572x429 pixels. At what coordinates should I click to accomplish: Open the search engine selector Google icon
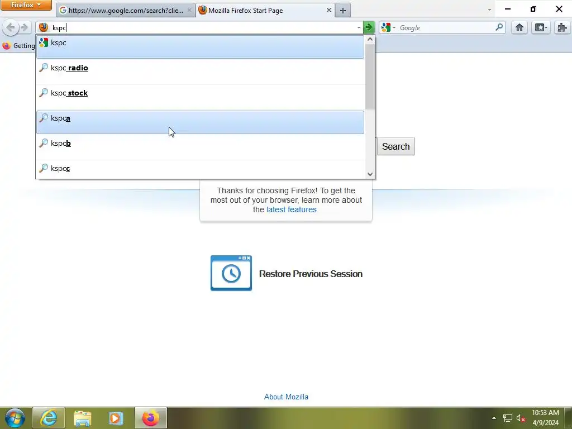(388, 27)
